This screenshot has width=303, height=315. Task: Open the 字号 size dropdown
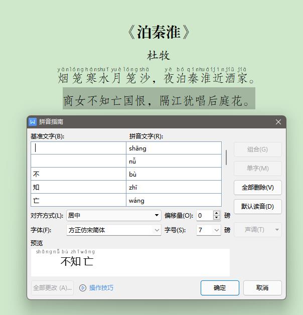point(209,230)
